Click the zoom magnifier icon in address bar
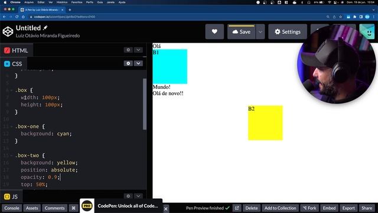The width and height of the screenshot is (378, 213). point(328,17)
